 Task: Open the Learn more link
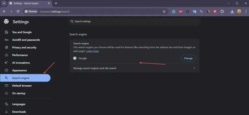[x=92, y=51]
